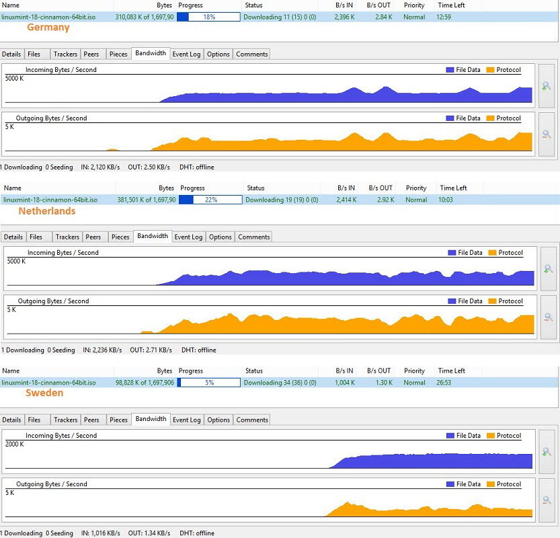The width and height of the screenshot is (560, 538).
Task: Sort by B/s OUT column in the Netherlands list
Action: click(x=381, y=188)
